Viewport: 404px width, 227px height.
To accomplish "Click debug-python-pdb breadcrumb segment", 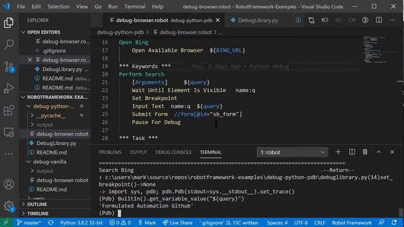I will 121,32.
